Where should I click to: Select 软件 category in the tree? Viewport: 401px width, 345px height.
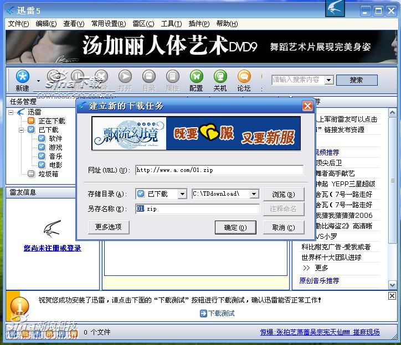coord(55,139)
